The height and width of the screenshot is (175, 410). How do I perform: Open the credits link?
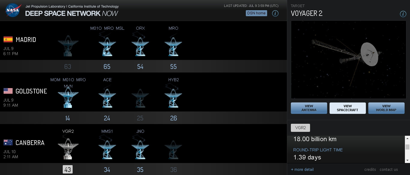point(370,170)
